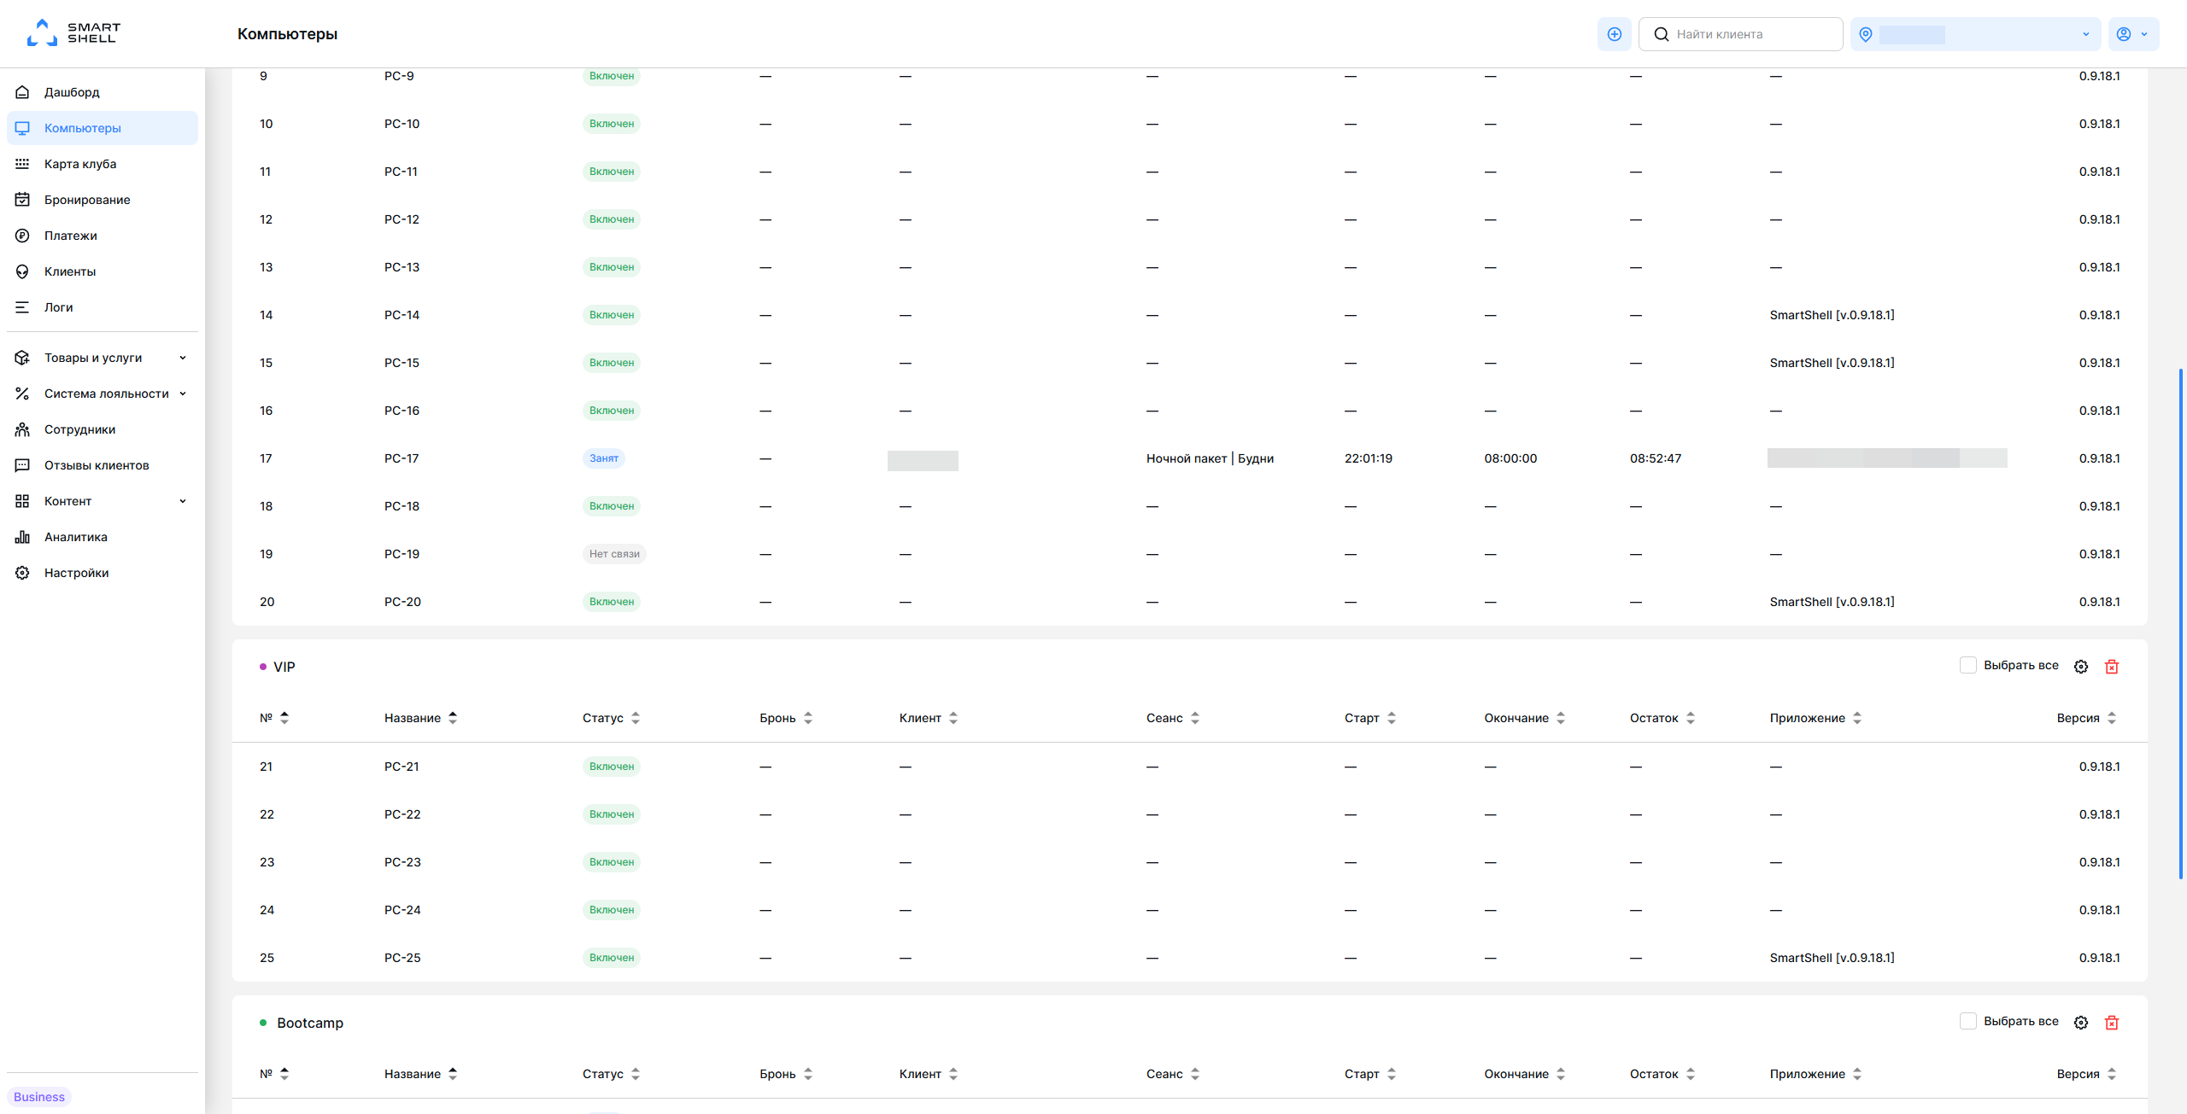Open VIP group settings gear
This screenshot has width=2187, height=1114.
(x=2081, y=667)
